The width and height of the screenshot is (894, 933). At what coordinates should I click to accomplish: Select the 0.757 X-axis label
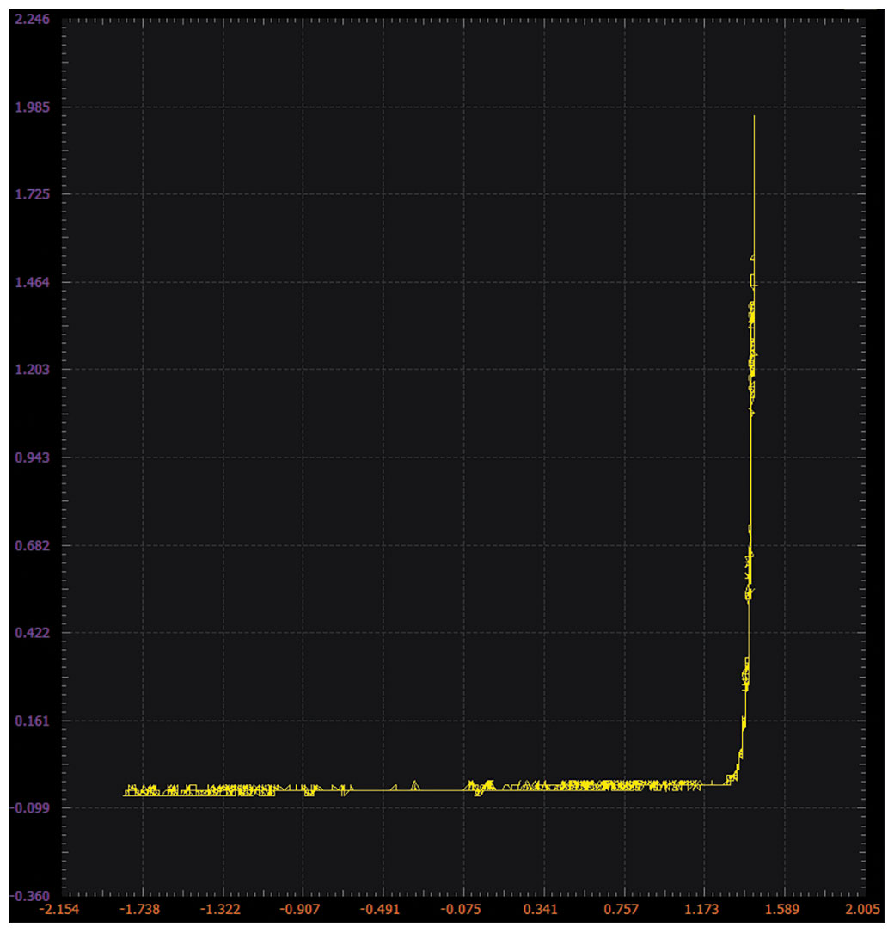coord(623,910)
